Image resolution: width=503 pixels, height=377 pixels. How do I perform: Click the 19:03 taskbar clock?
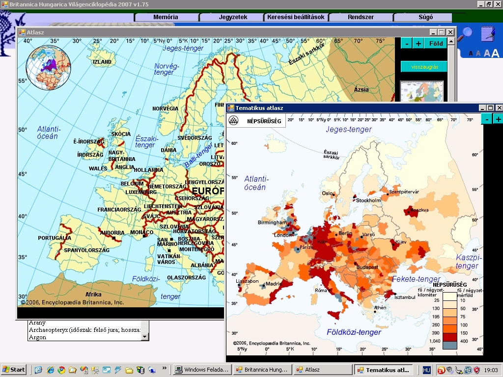coord(491,370)
